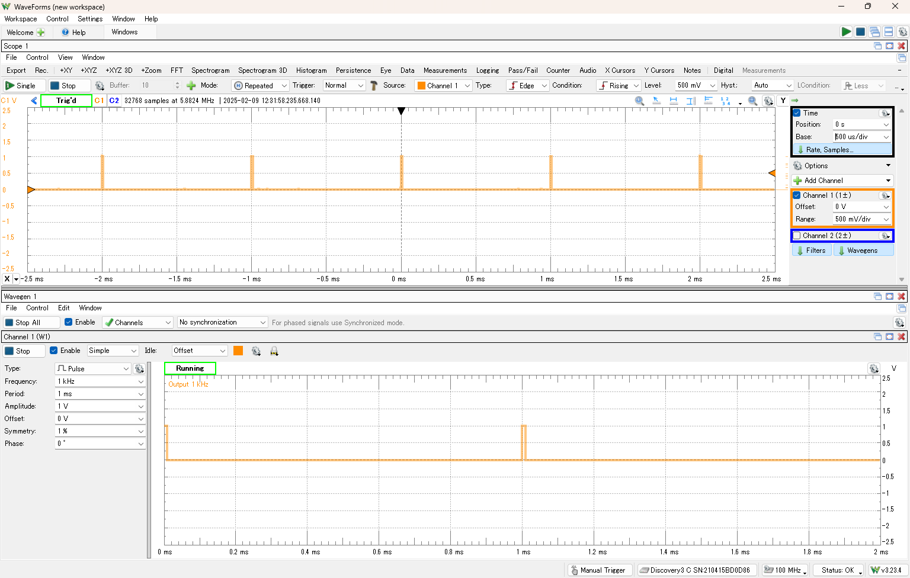Click the gear icon next to Stop button

point(100,85)
